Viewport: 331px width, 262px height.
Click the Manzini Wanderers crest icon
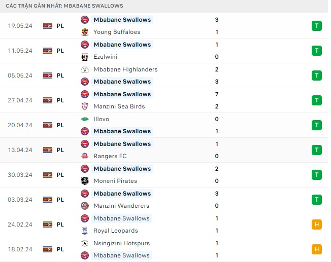tap(85, 206)
